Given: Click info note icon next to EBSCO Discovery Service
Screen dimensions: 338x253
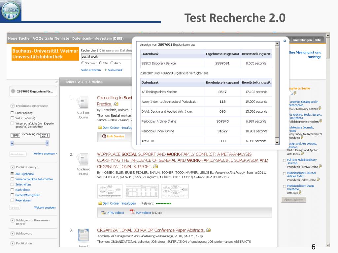Looking at the screenshot, I should click(320, 108).
